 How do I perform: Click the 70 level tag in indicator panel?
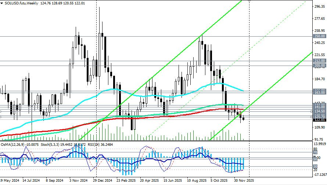tap(315, 152)
